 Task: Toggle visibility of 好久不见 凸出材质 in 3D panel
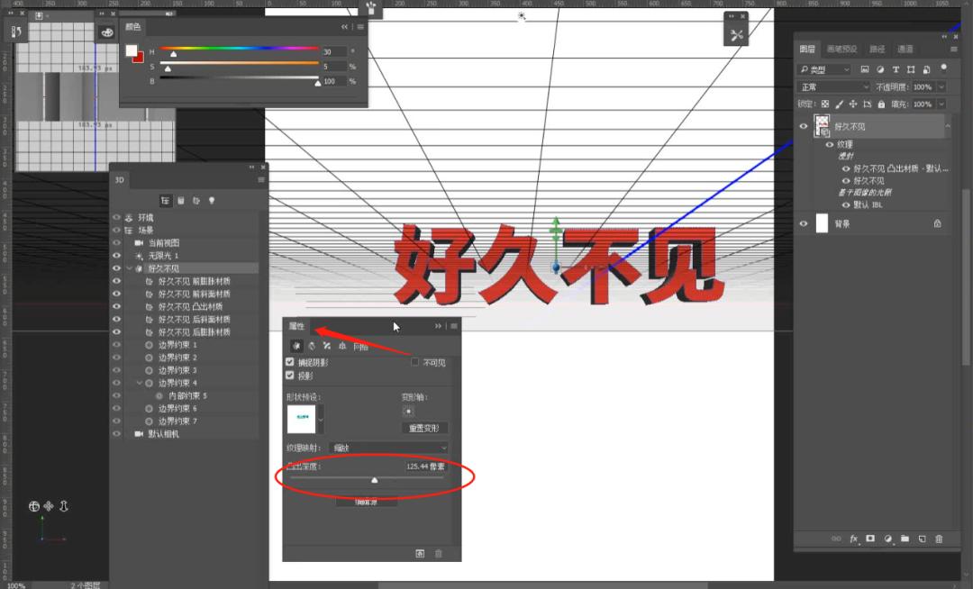click(x=116, y=306)
